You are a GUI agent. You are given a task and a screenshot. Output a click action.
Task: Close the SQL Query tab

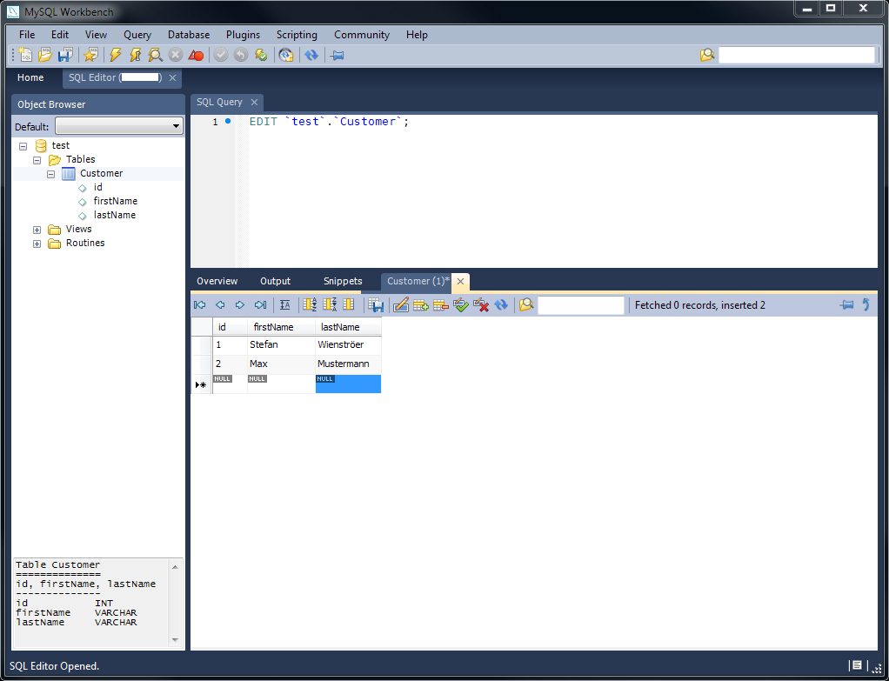click(x=254, y=102)
